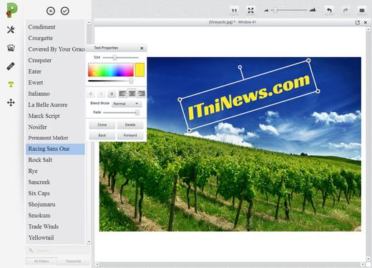Toggle bold text style
The image size is (372, 268).
tap(91, 94)
